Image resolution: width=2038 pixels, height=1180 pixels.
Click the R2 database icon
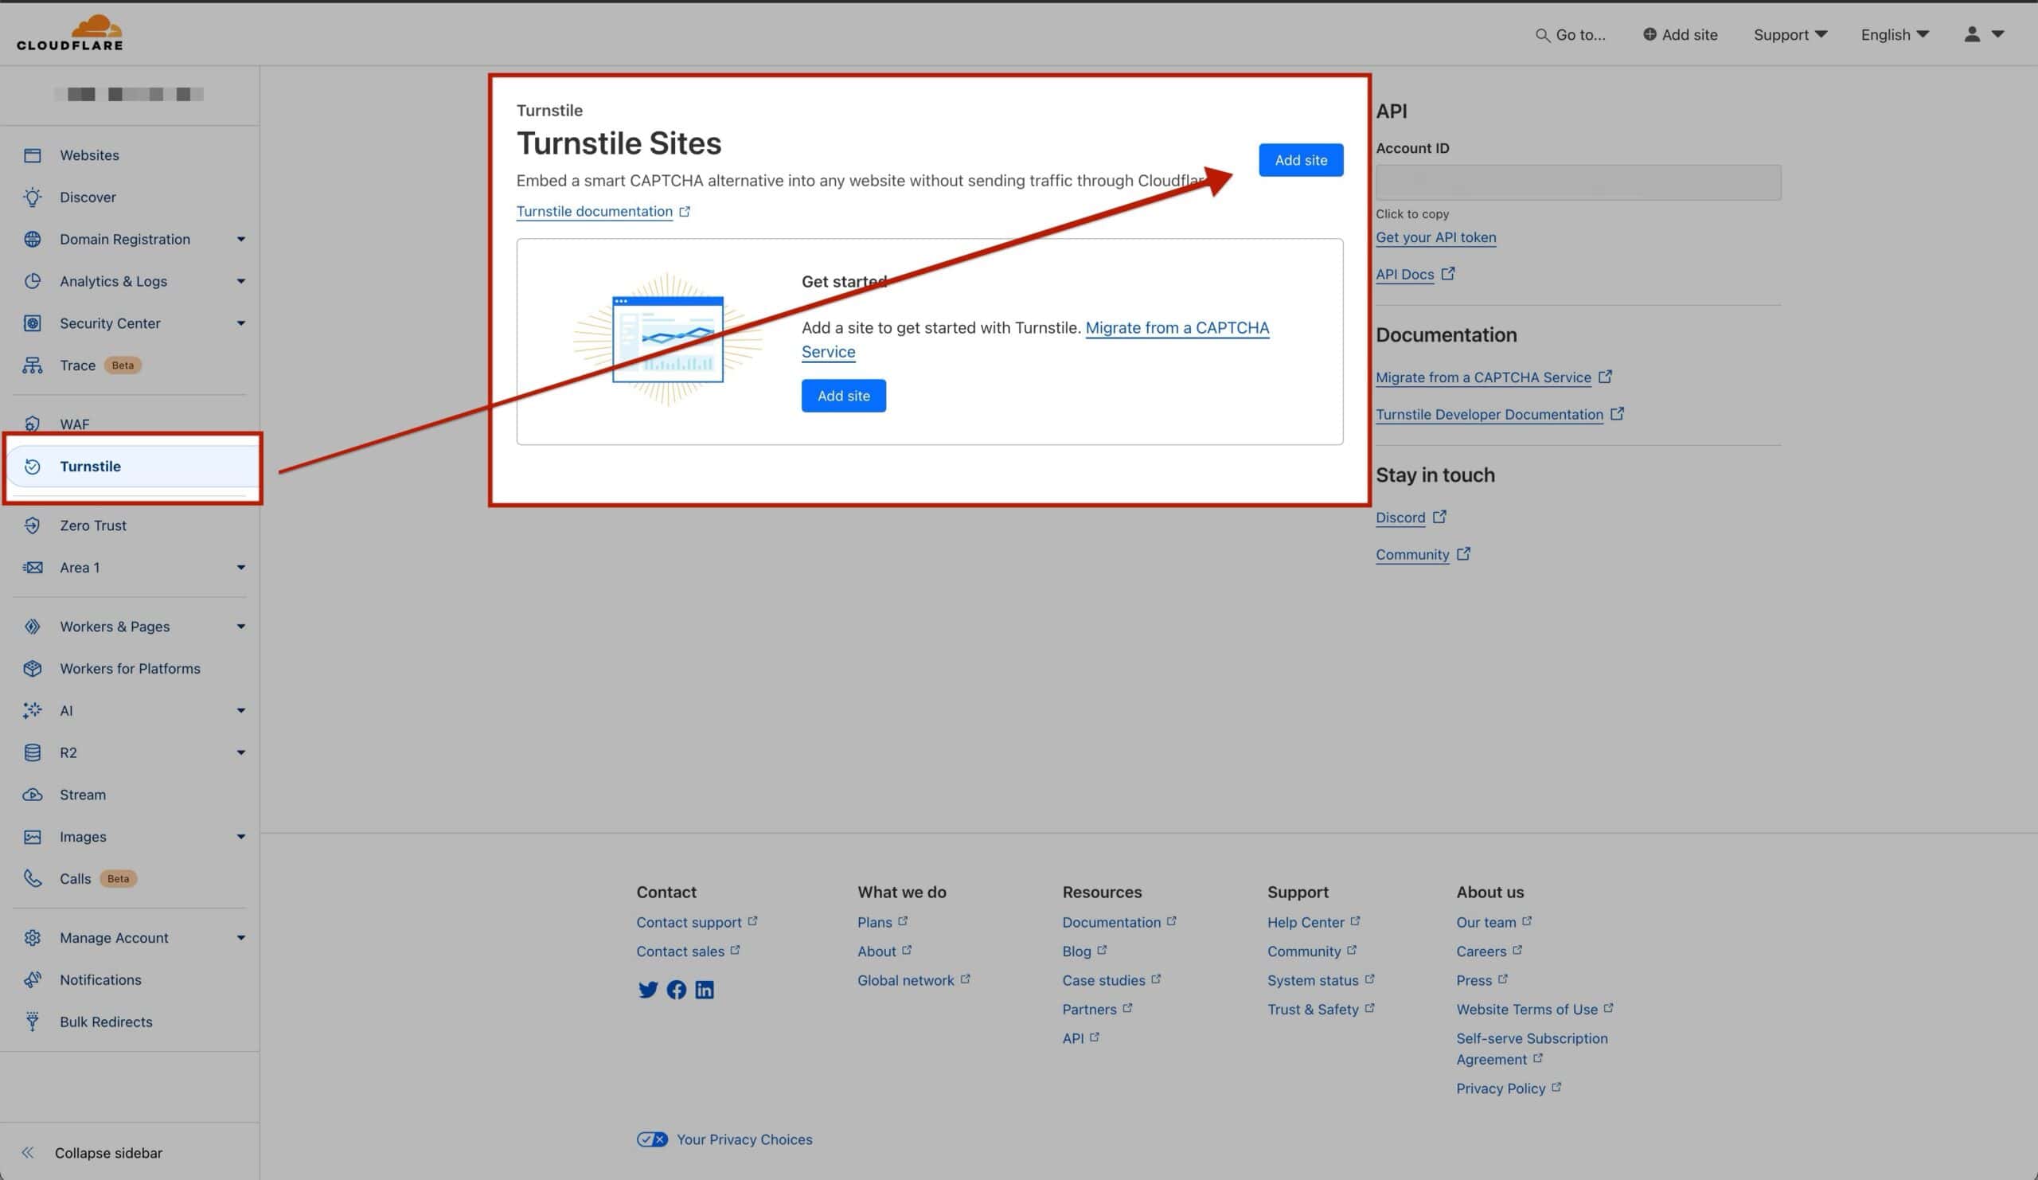33,753
